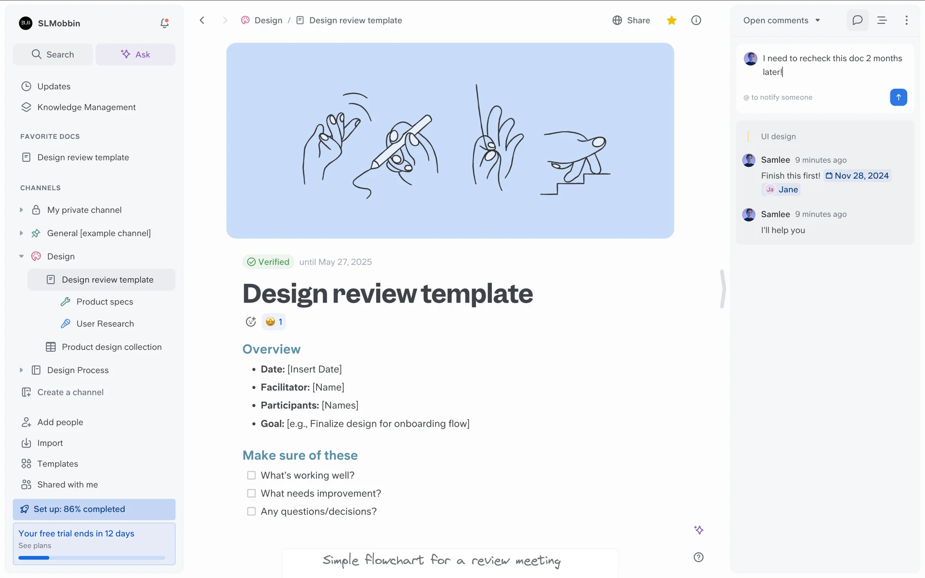Check the "What needs improvement?" checkbox
Image resolution: width=925 pixels, height=578 pixels.
pos(251,493)
